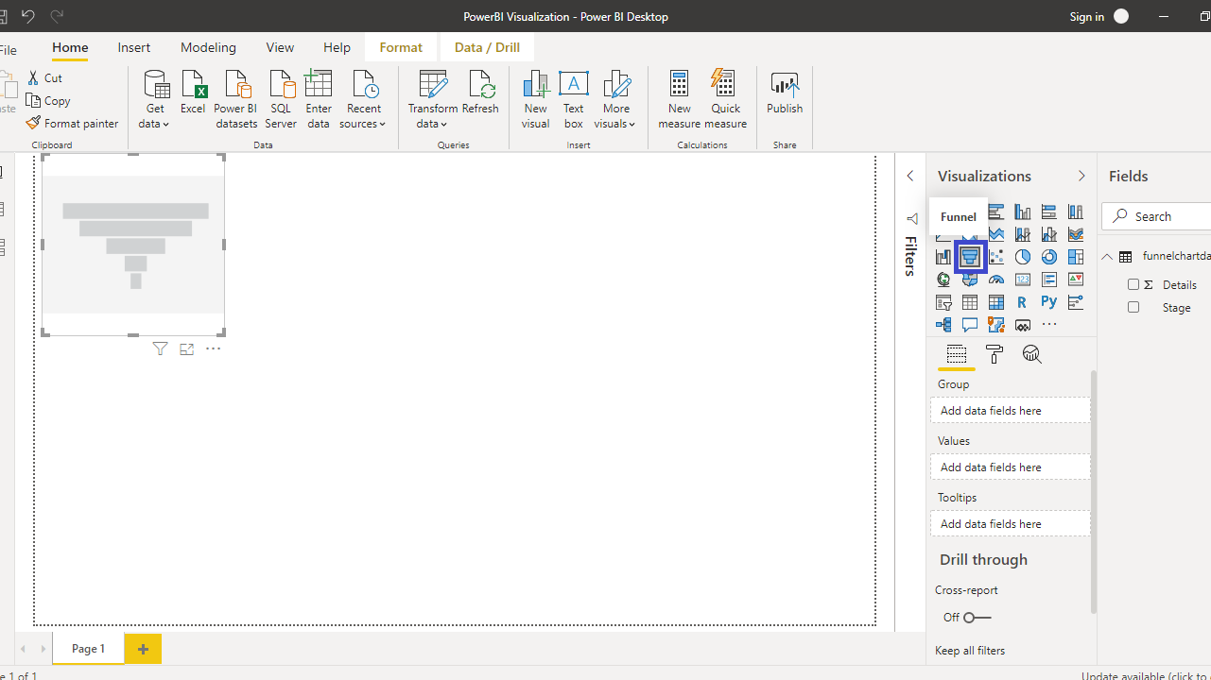Screen dimensions: 1211x680
Task: Open the View ribbon tab
Action: (x=280, y=47)
